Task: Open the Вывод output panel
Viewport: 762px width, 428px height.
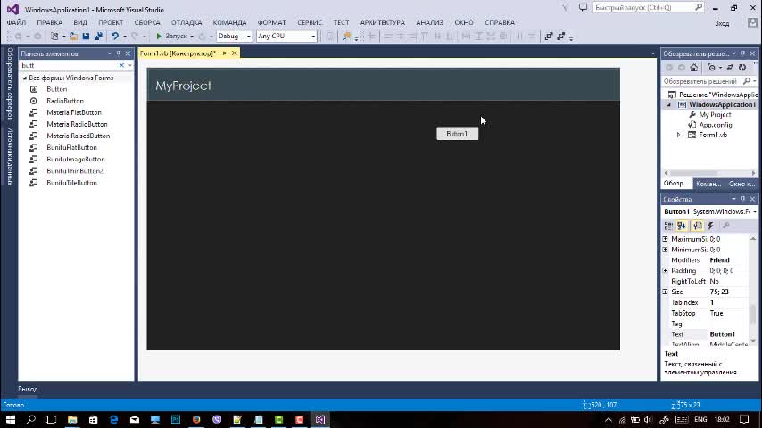Action: (x=28, y=389)
